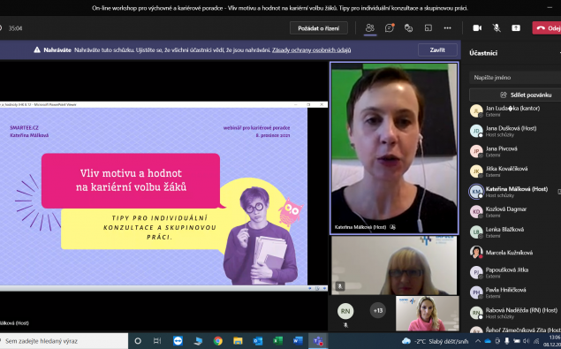Open the rooms icon in toolbar

(428, 28)
